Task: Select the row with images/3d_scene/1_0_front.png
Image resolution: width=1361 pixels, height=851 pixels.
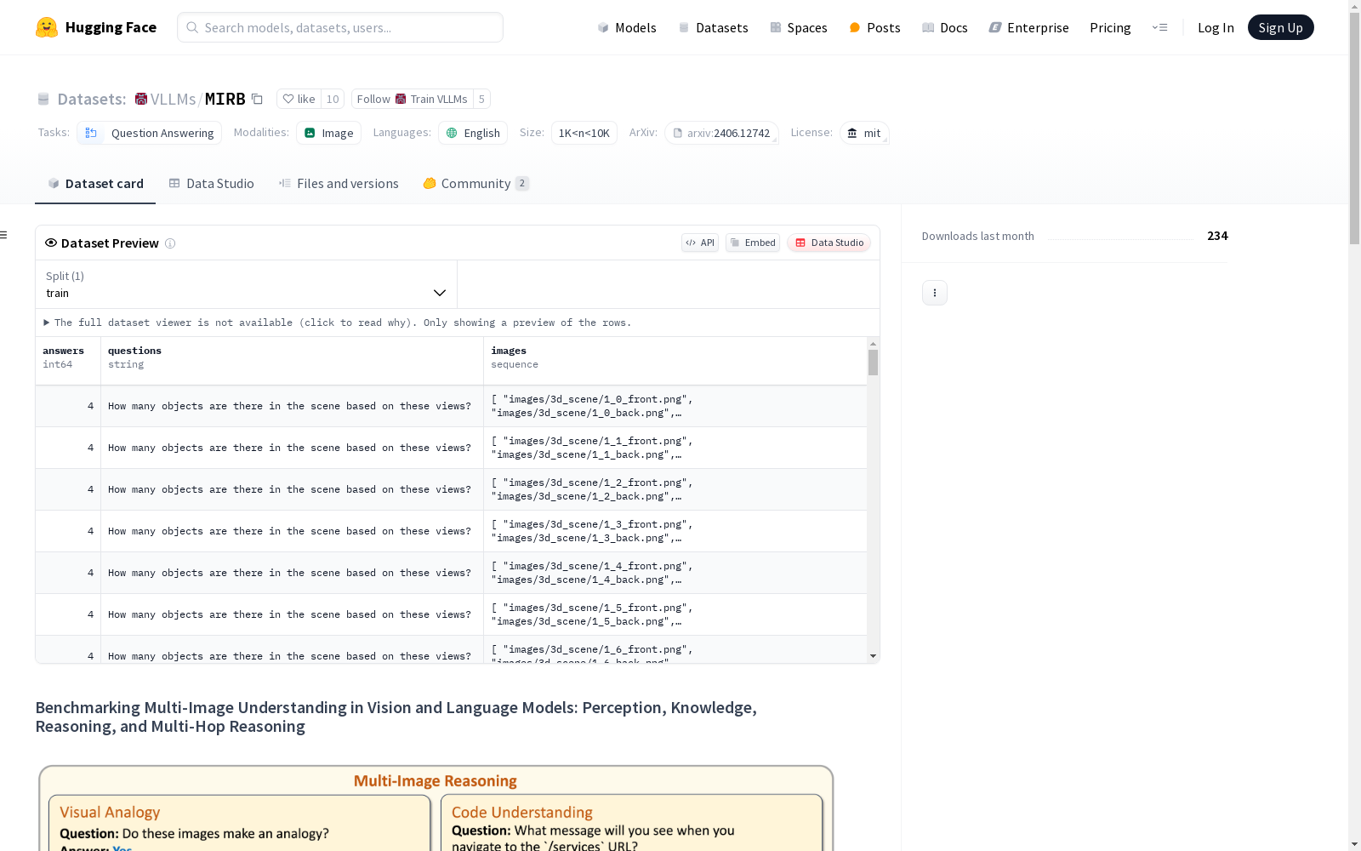Action: click(x=451, y=406)
